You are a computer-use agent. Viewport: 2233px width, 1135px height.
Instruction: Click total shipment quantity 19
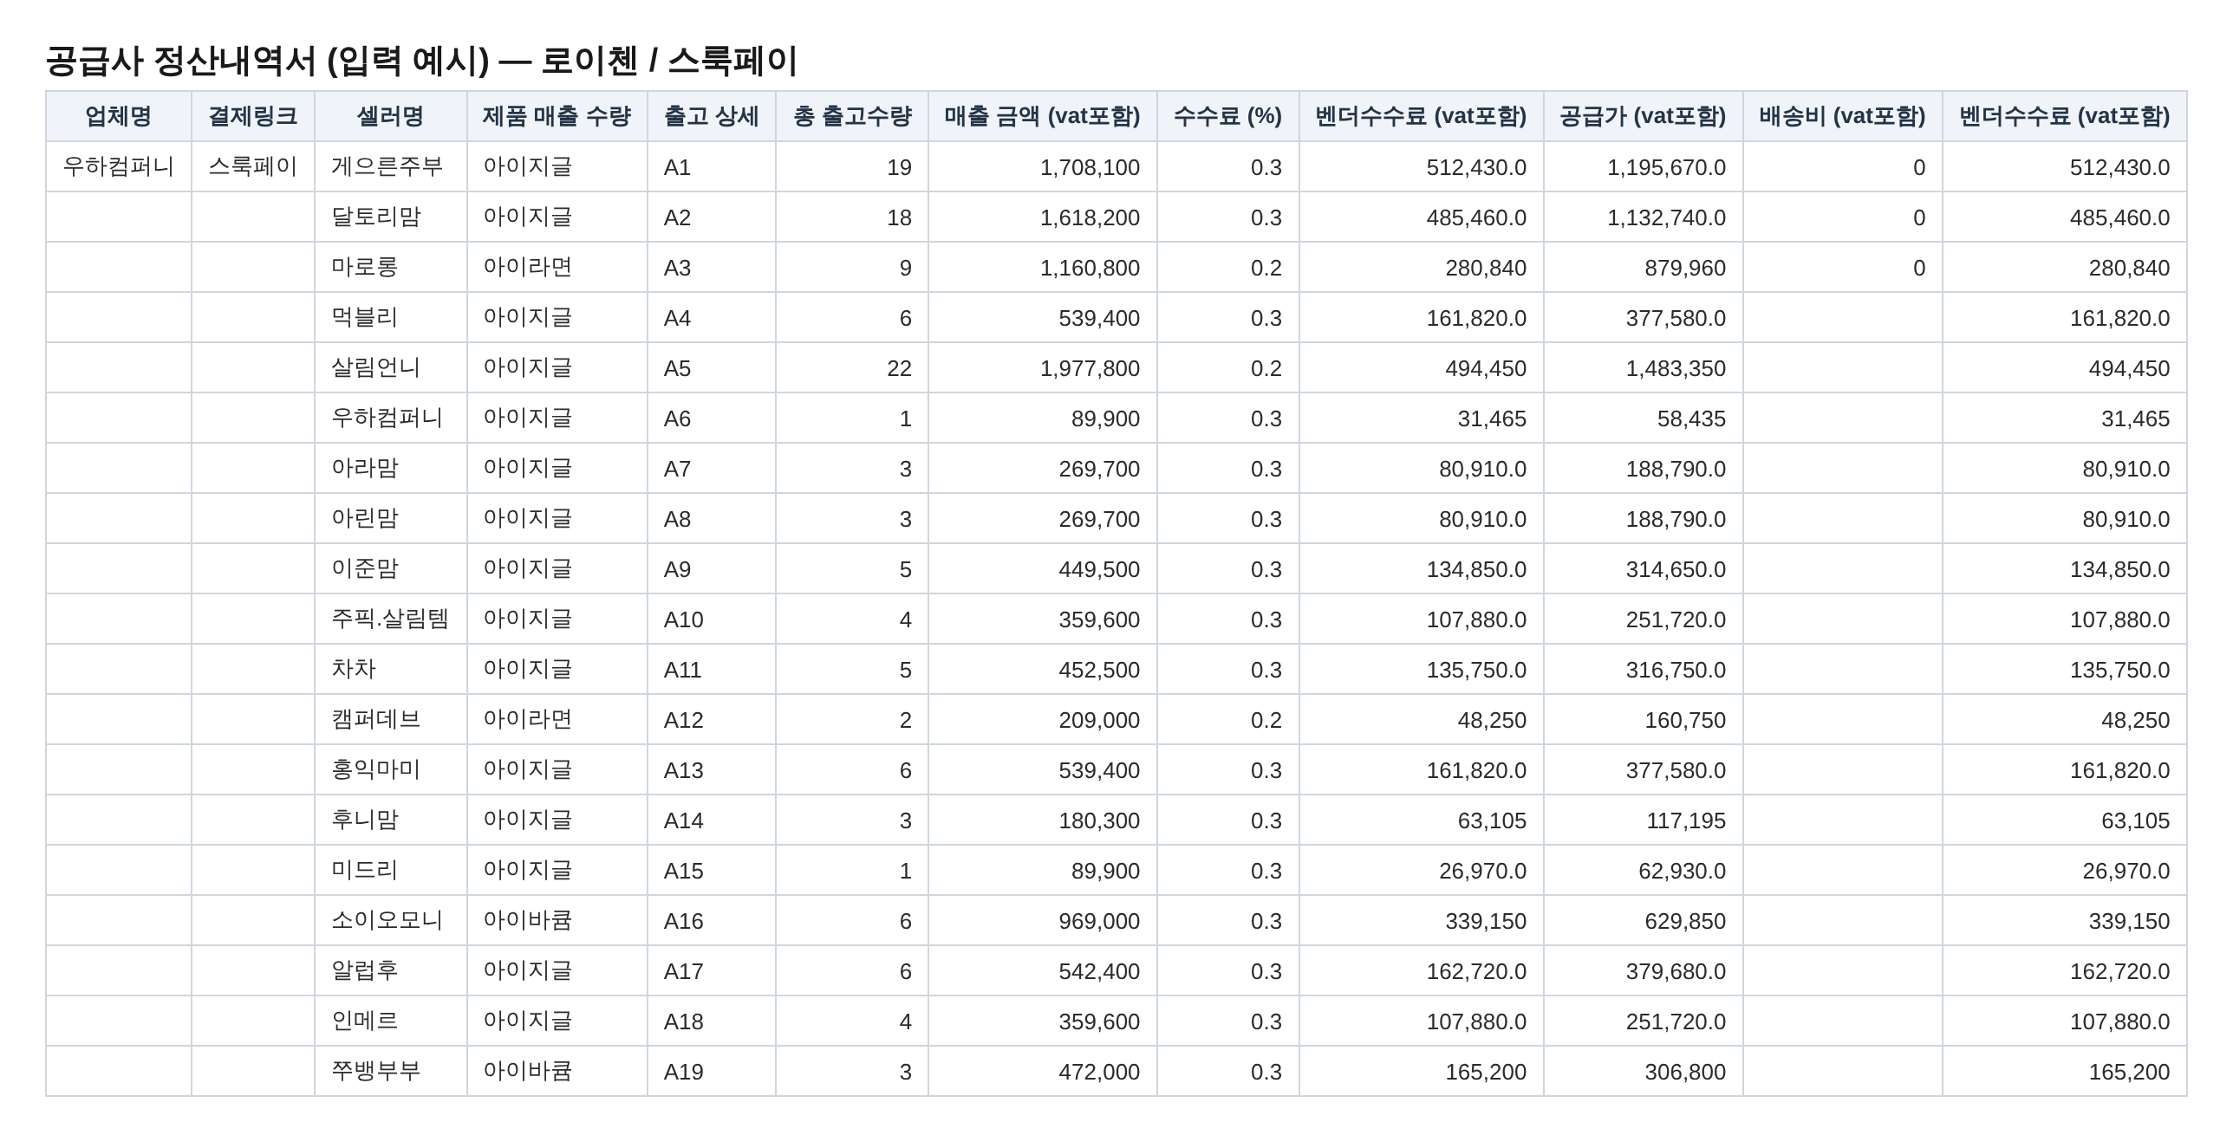[x=852, y=166]
